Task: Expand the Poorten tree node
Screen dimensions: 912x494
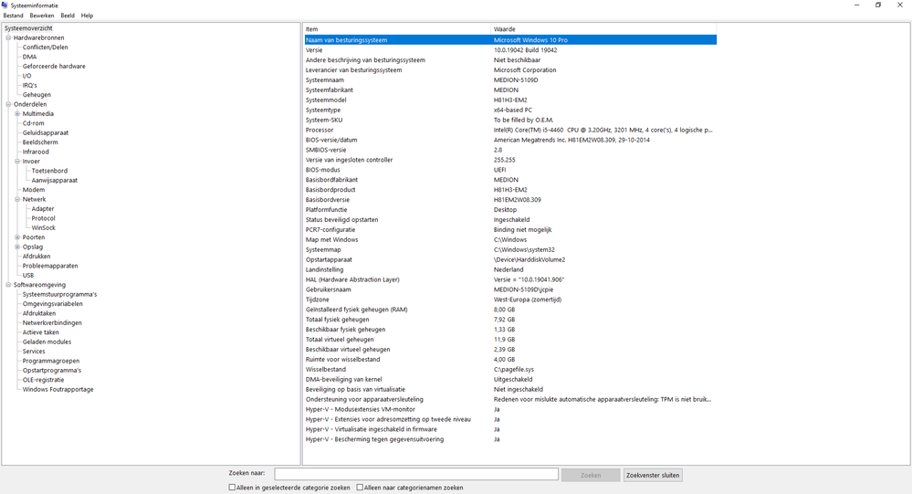Action: [x=17, y=237]
